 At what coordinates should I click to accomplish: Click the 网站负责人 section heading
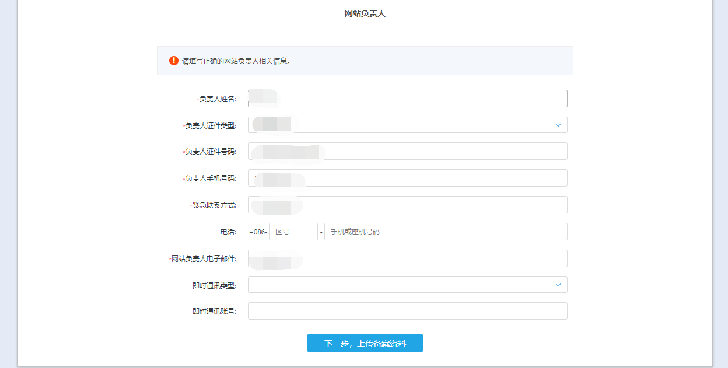(365, 13)
